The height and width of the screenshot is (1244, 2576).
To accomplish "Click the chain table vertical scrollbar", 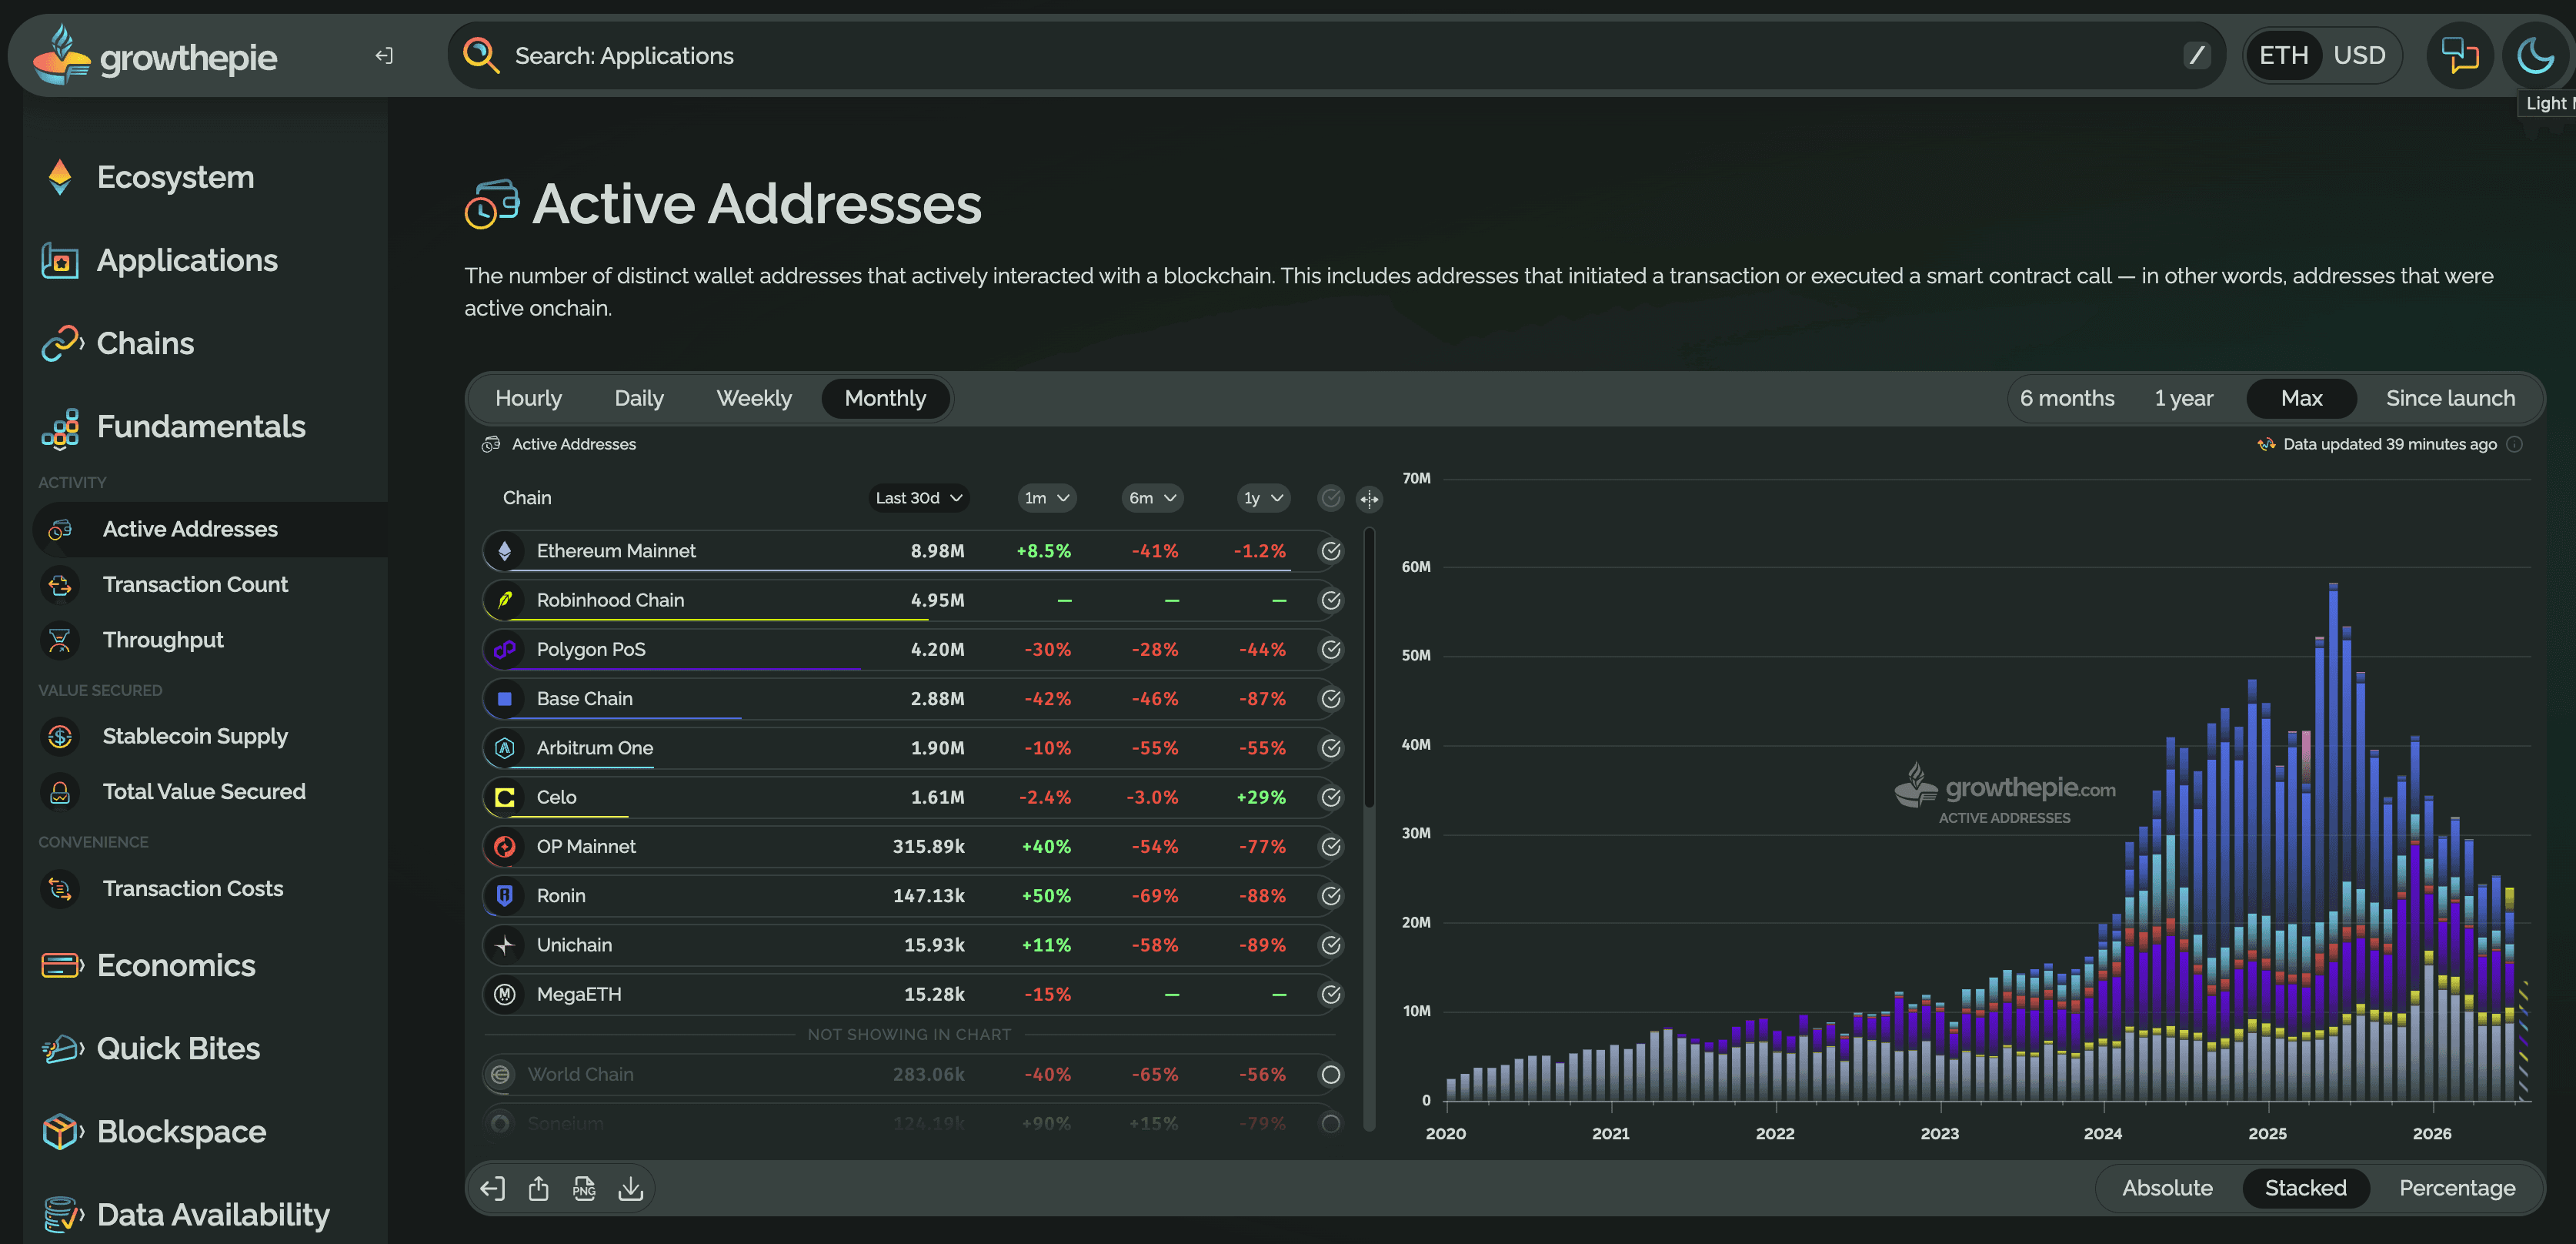I will pyautogui.click(x=1369, y=668).
